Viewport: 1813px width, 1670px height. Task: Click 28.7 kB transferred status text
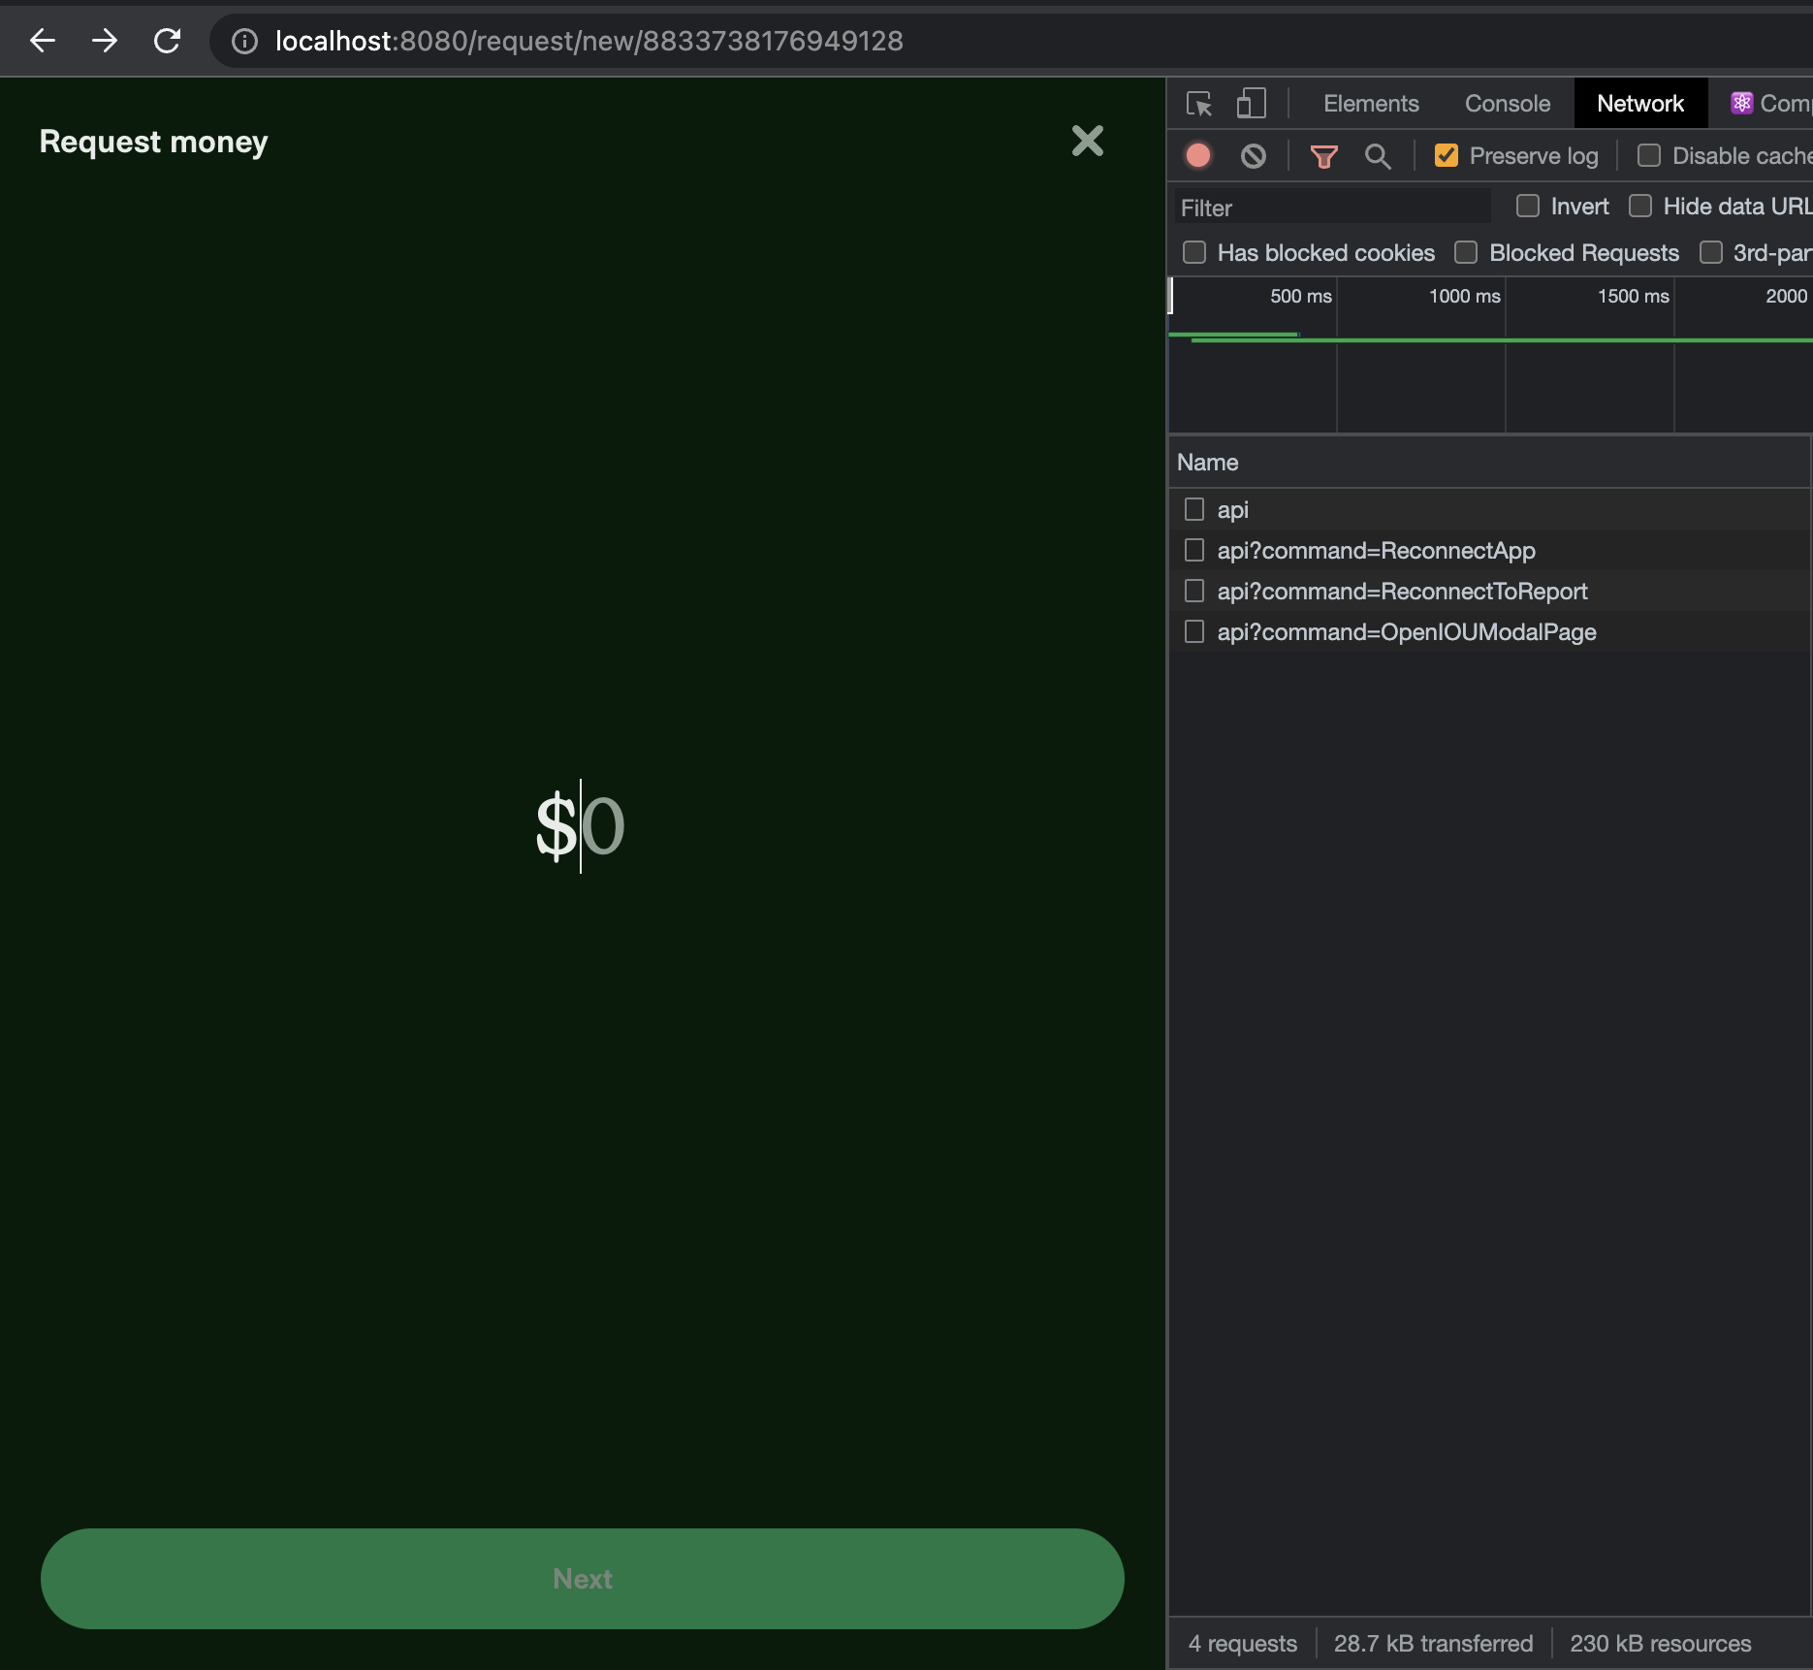1433,1644
